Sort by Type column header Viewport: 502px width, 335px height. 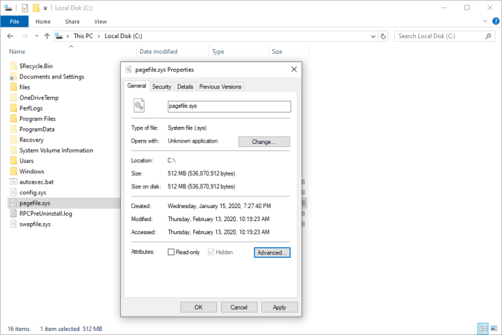(x=218, y=52)
